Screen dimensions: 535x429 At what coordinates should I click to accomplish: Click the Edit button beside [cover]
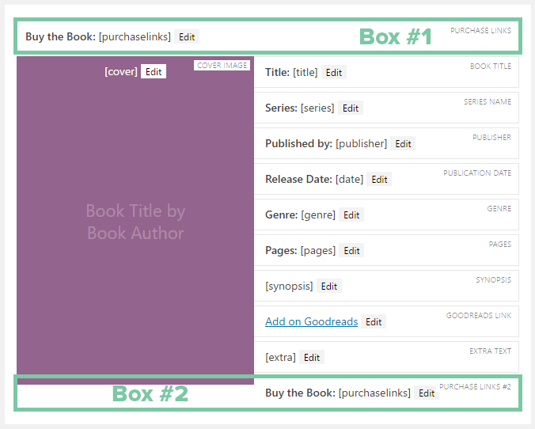[x=154, y=72]
